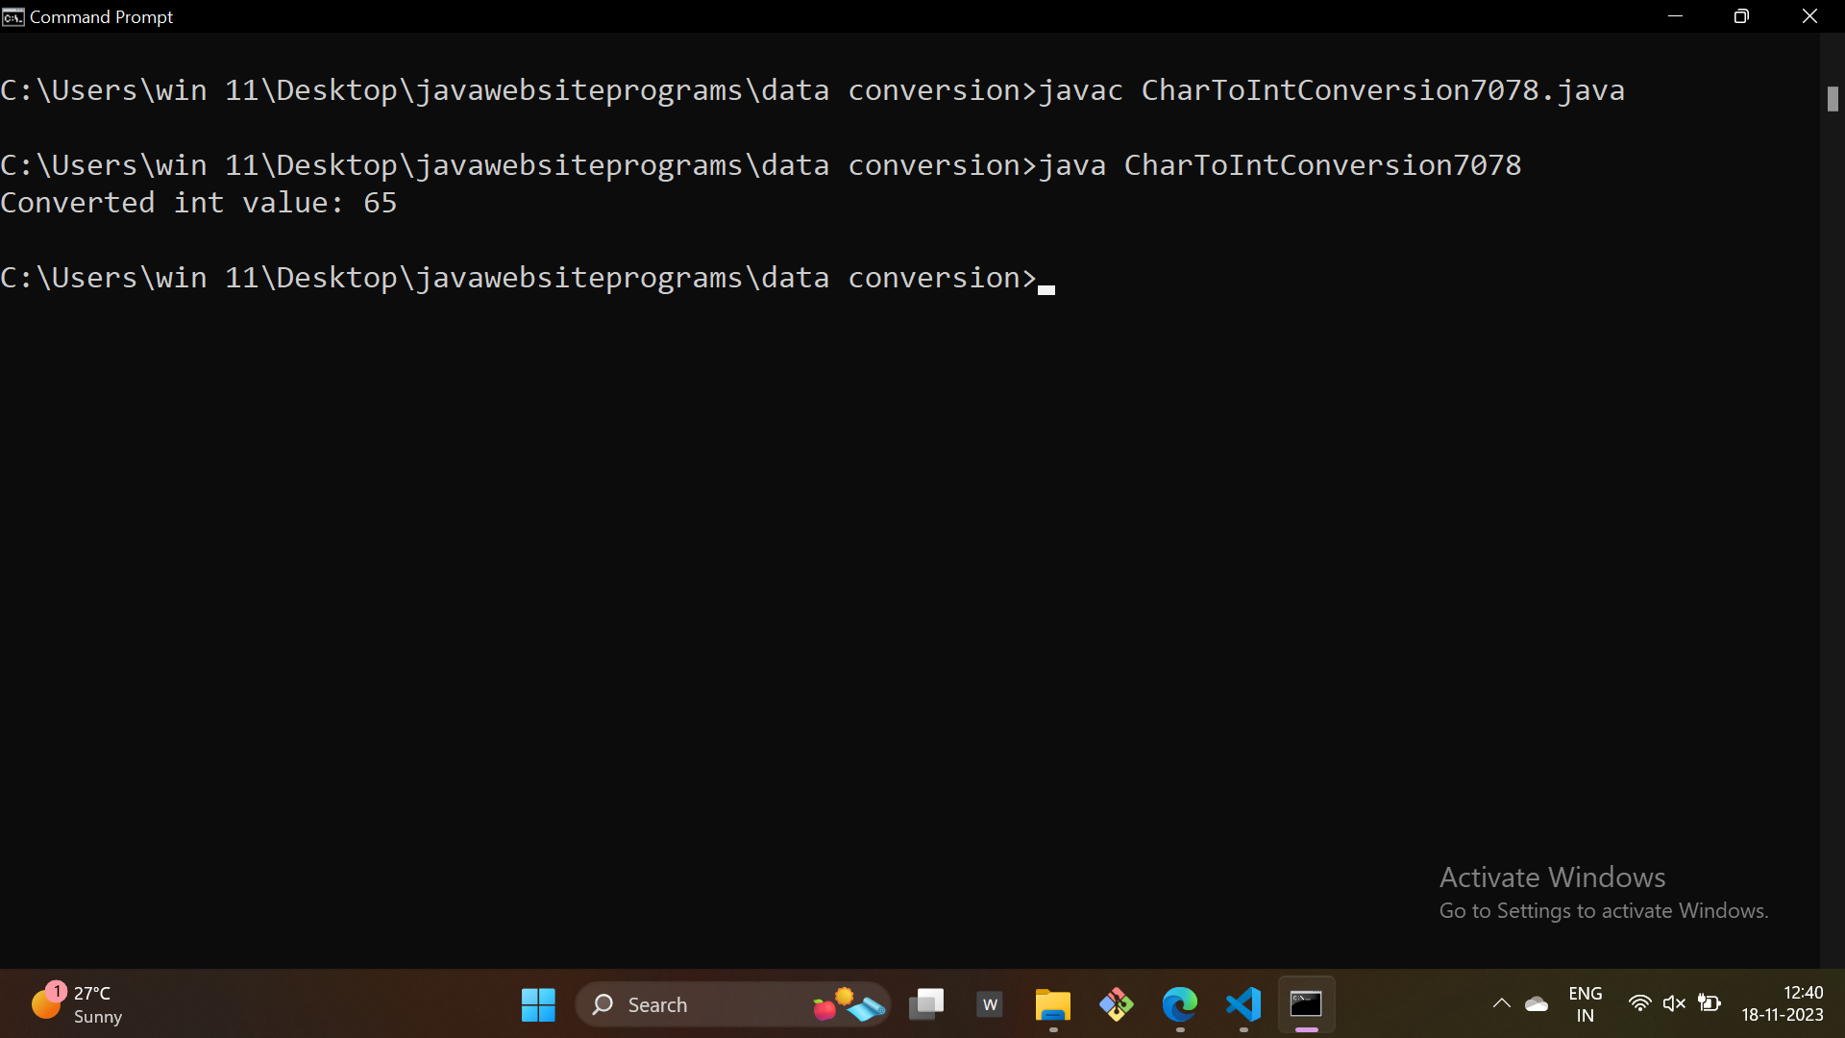The image size is (1845, 1038).
Task: Click the console vertical scrollbar thumb
Action: point(1833,98)
